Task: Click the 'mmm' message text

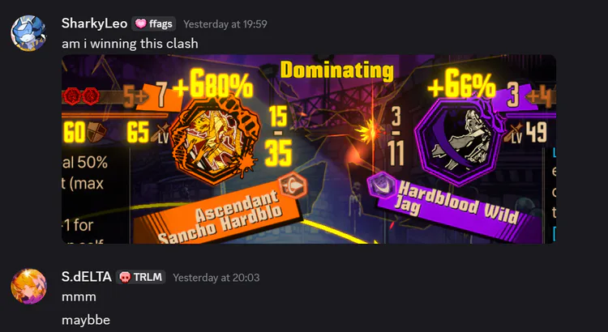Action: pyautogui.click(x=79, y=297)
